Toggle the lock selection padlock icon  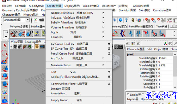[x=133, y=20]
